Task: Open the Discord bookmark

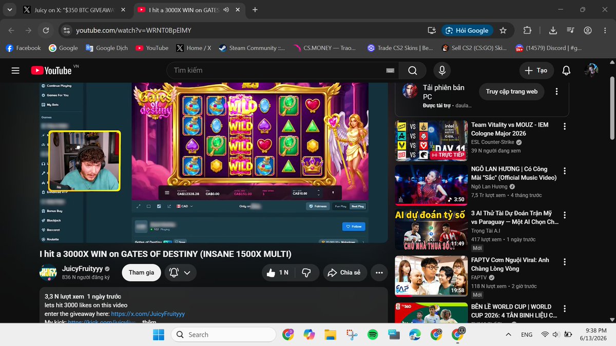Action: (548, 48)
